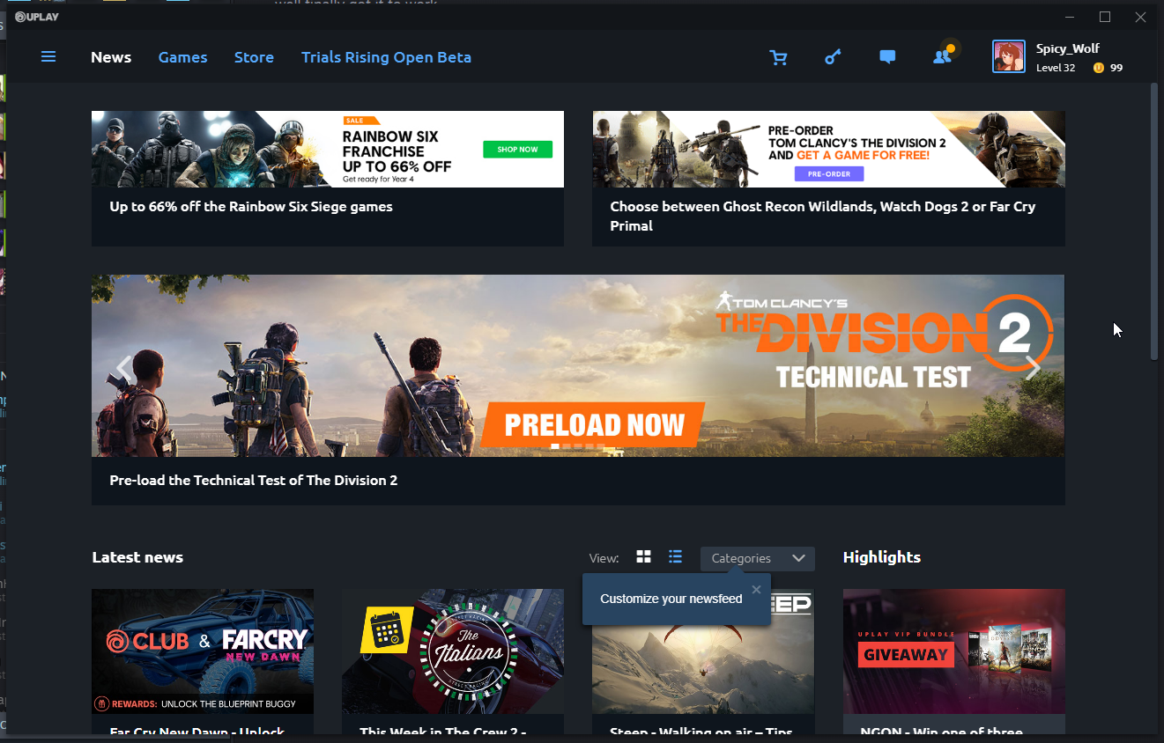Image resolution: width=1164 pixels, height=743 pixels.
Task: Click "Pre-load the Technical Test of The Division 2"
Action: 254,481
